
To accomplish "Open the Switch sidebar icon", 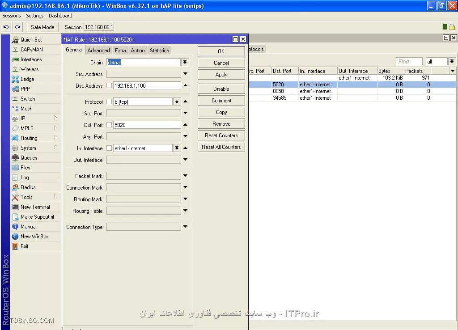I will (x=15, y=99).
